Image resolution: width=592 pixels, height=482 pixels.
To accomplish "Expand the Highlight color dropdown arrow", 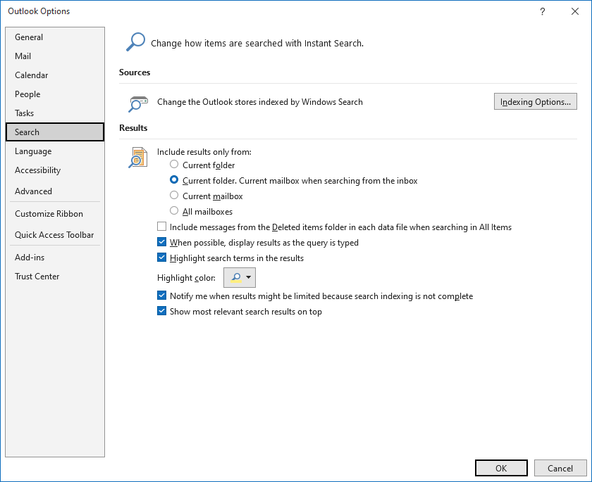I will coord(248,277).
